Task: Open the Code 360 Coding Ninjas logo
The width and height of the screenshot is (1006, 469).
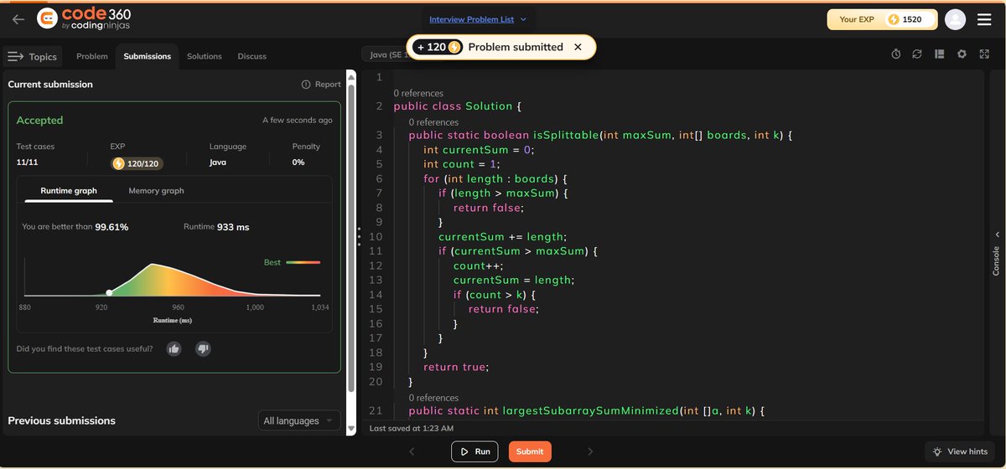Action: pyautogui.click(x=84, y=19)
